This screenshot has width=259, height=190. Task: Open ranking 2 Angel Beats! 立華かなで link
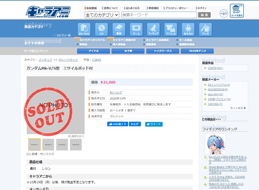click(x=228, y=170)
